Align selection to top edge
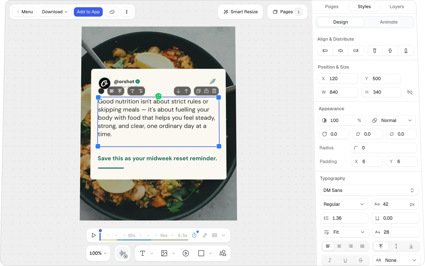The image size is (425, 266). click(375, 51)
